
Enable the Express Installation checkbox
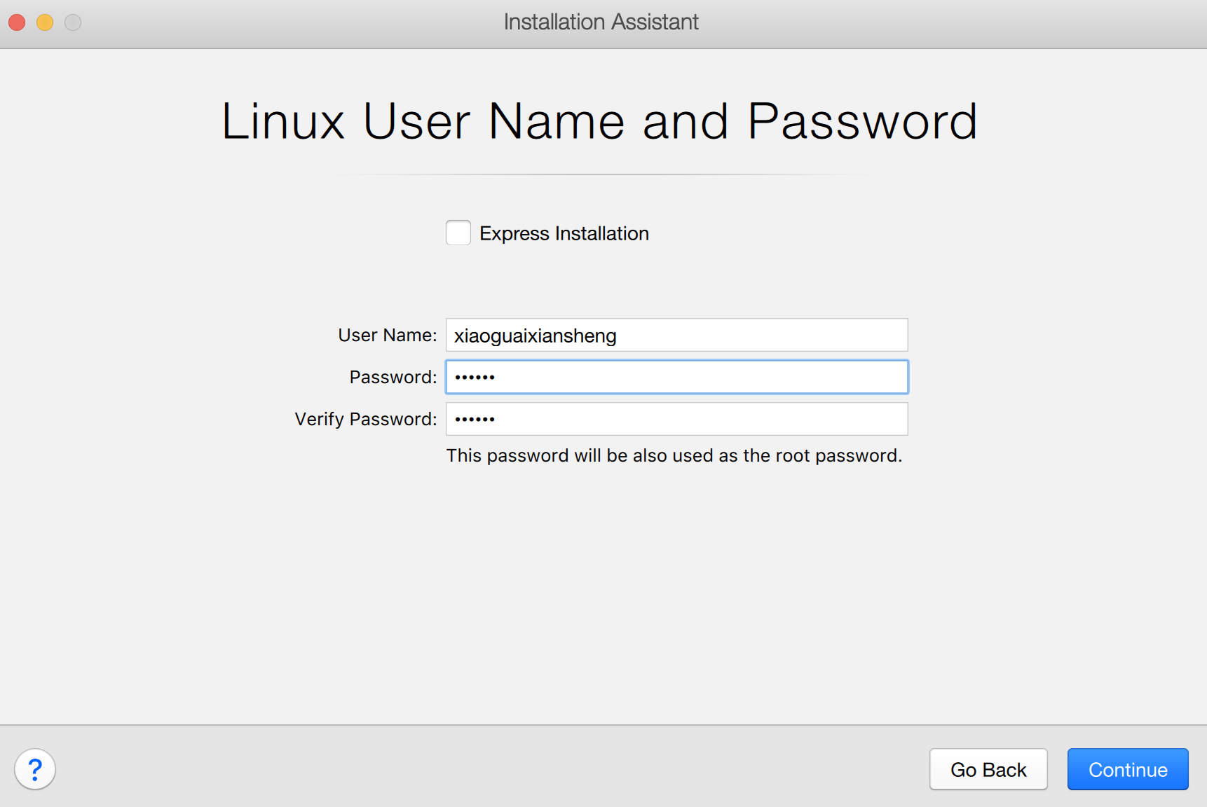pos(458,233)
